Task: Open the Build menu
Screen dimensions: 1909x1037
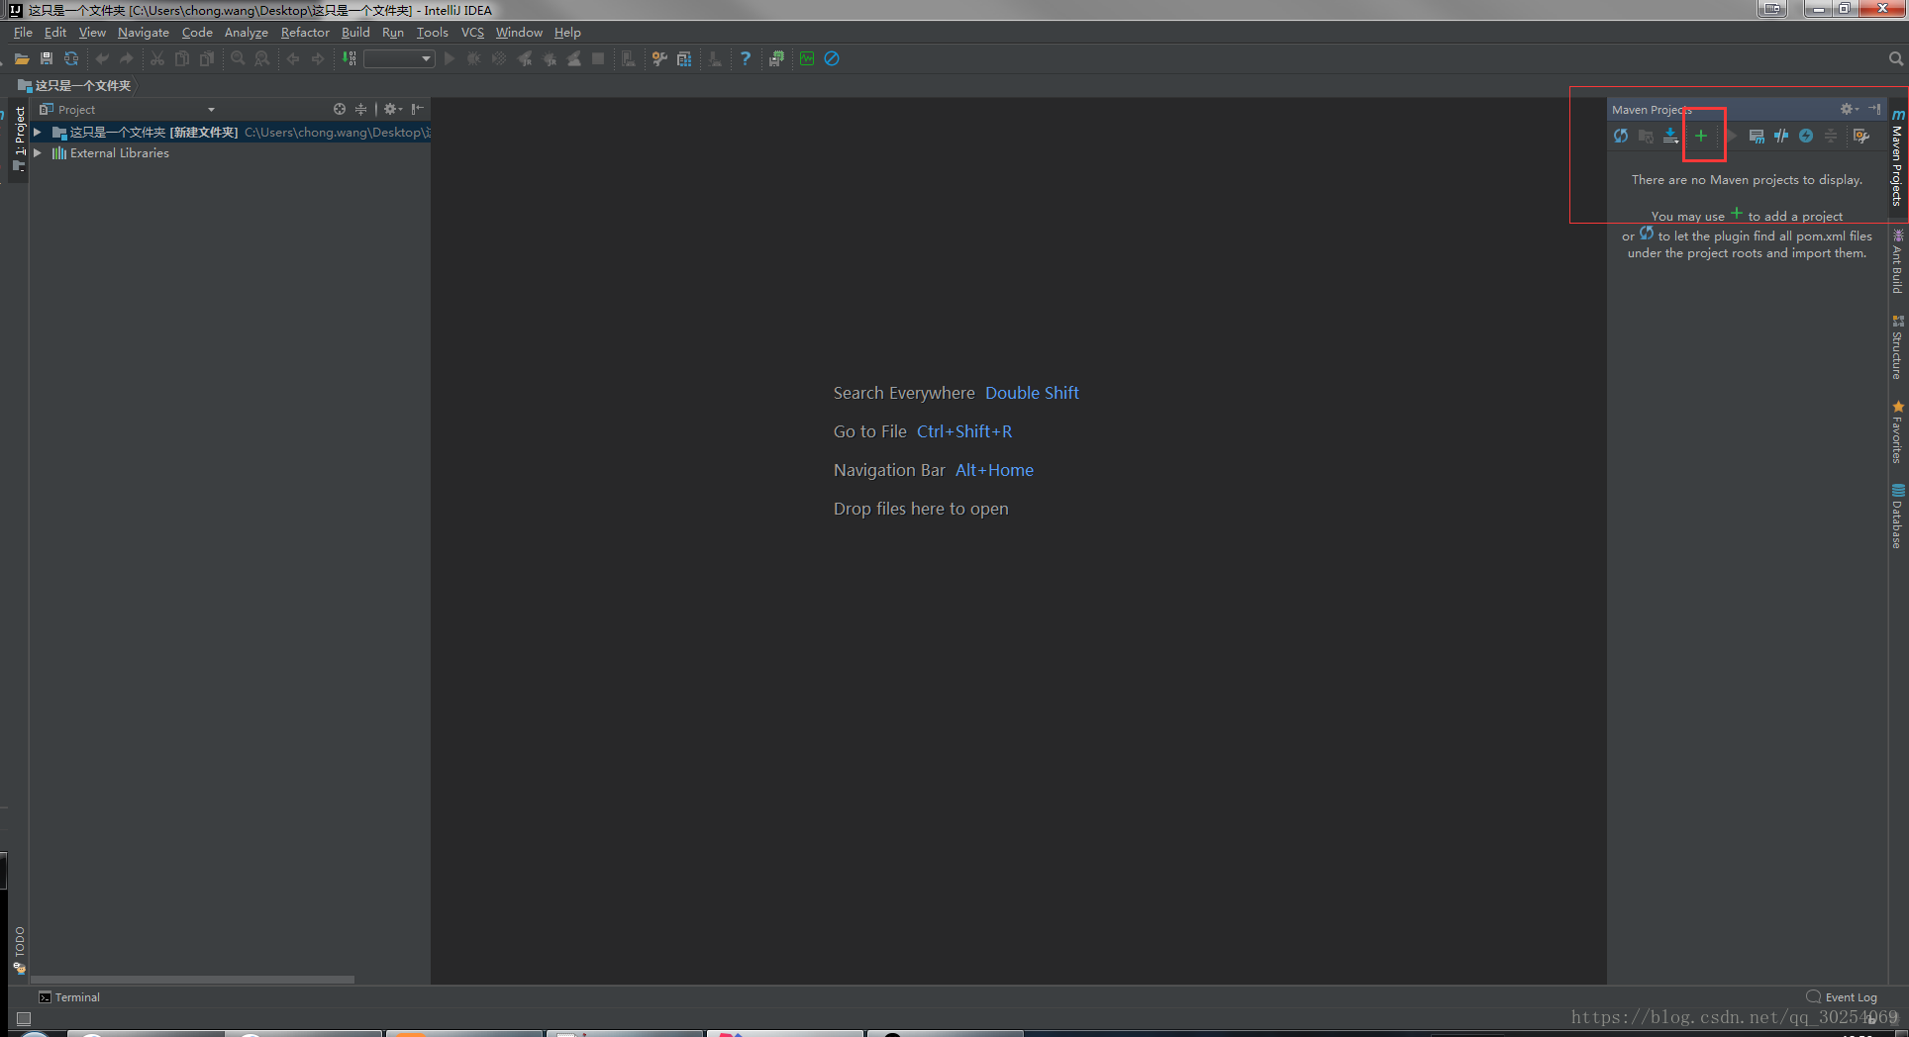Action: [x=355, y=33]
